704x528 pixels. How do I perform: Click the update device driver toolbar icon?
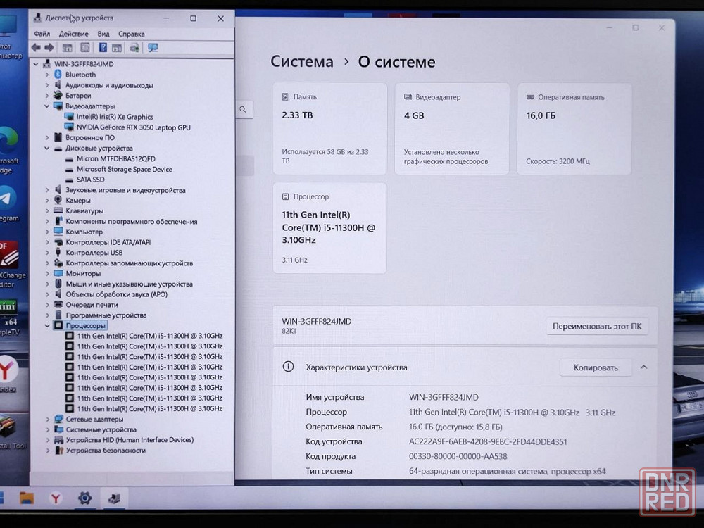coord(134,48)
